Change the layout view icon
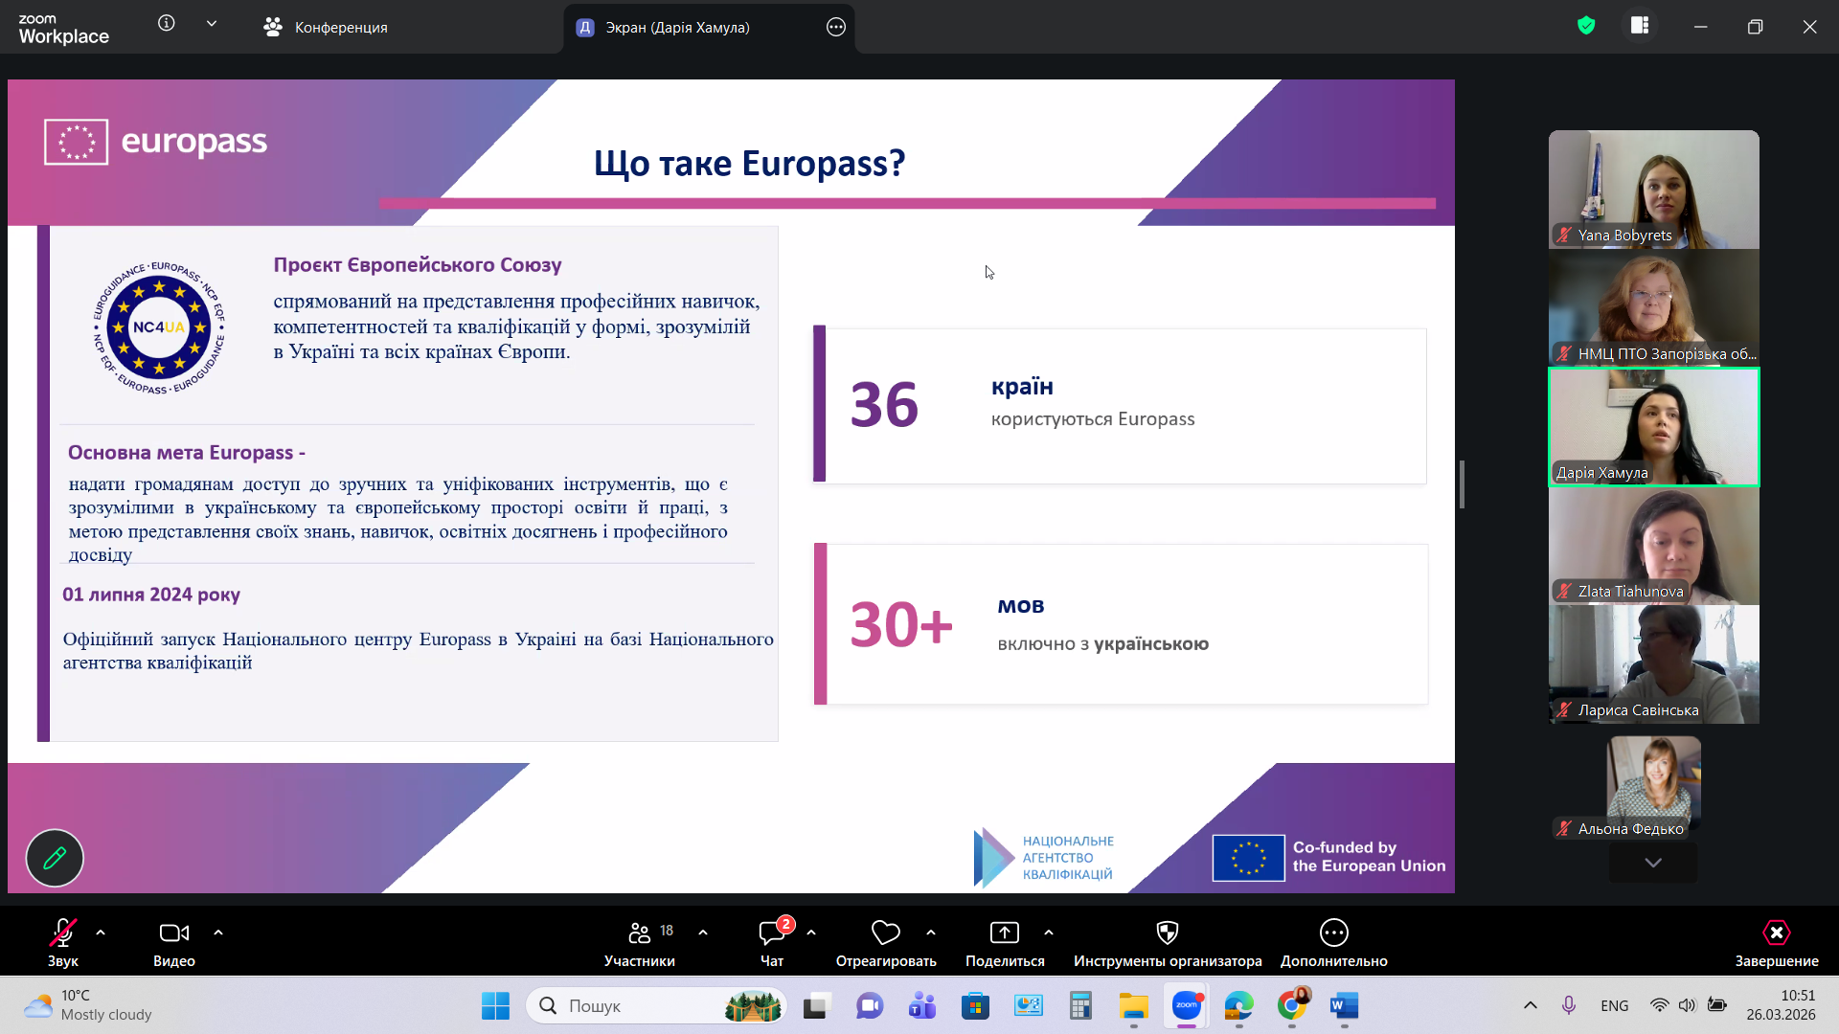1839x1034 pixels. (x=1640, y=26)
